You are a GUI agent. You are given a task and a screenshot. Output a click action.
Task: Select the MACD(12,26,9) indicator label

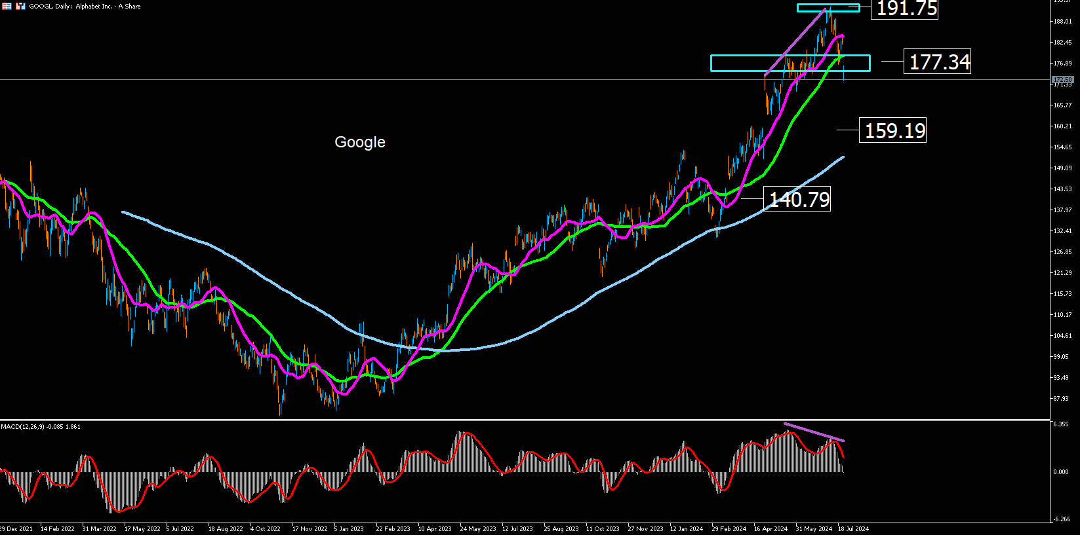(x=41, y=427)
